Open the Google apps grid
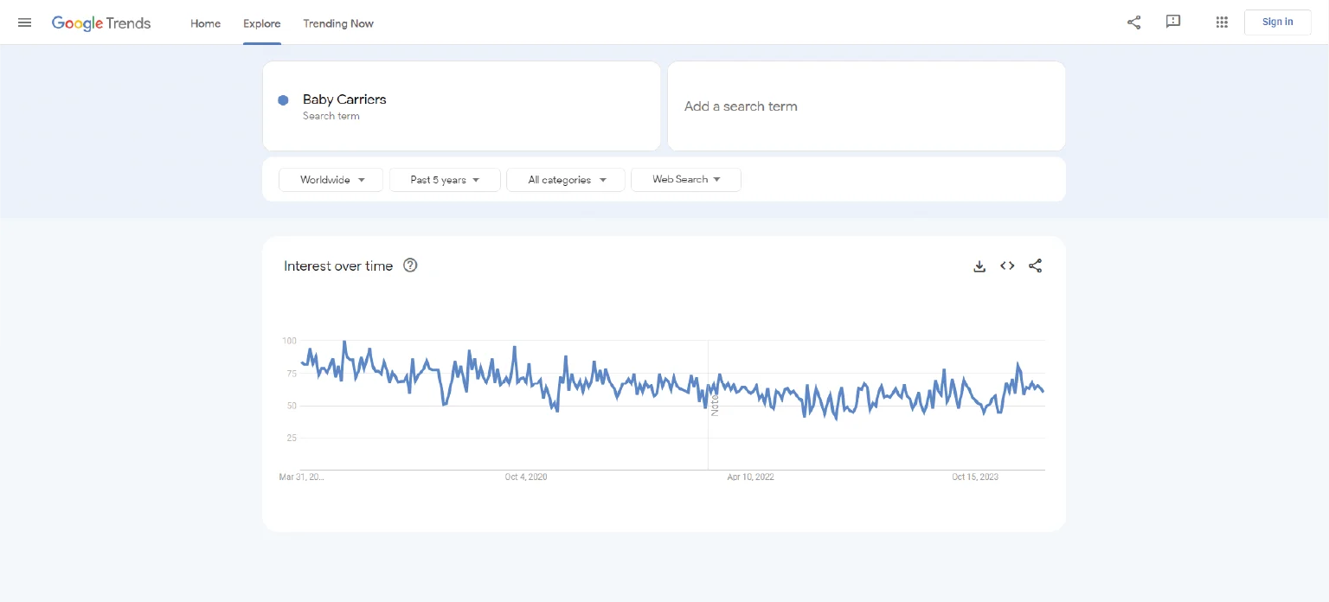The height and width of the screenshot is (602, 1329). tap(1222, 22)
